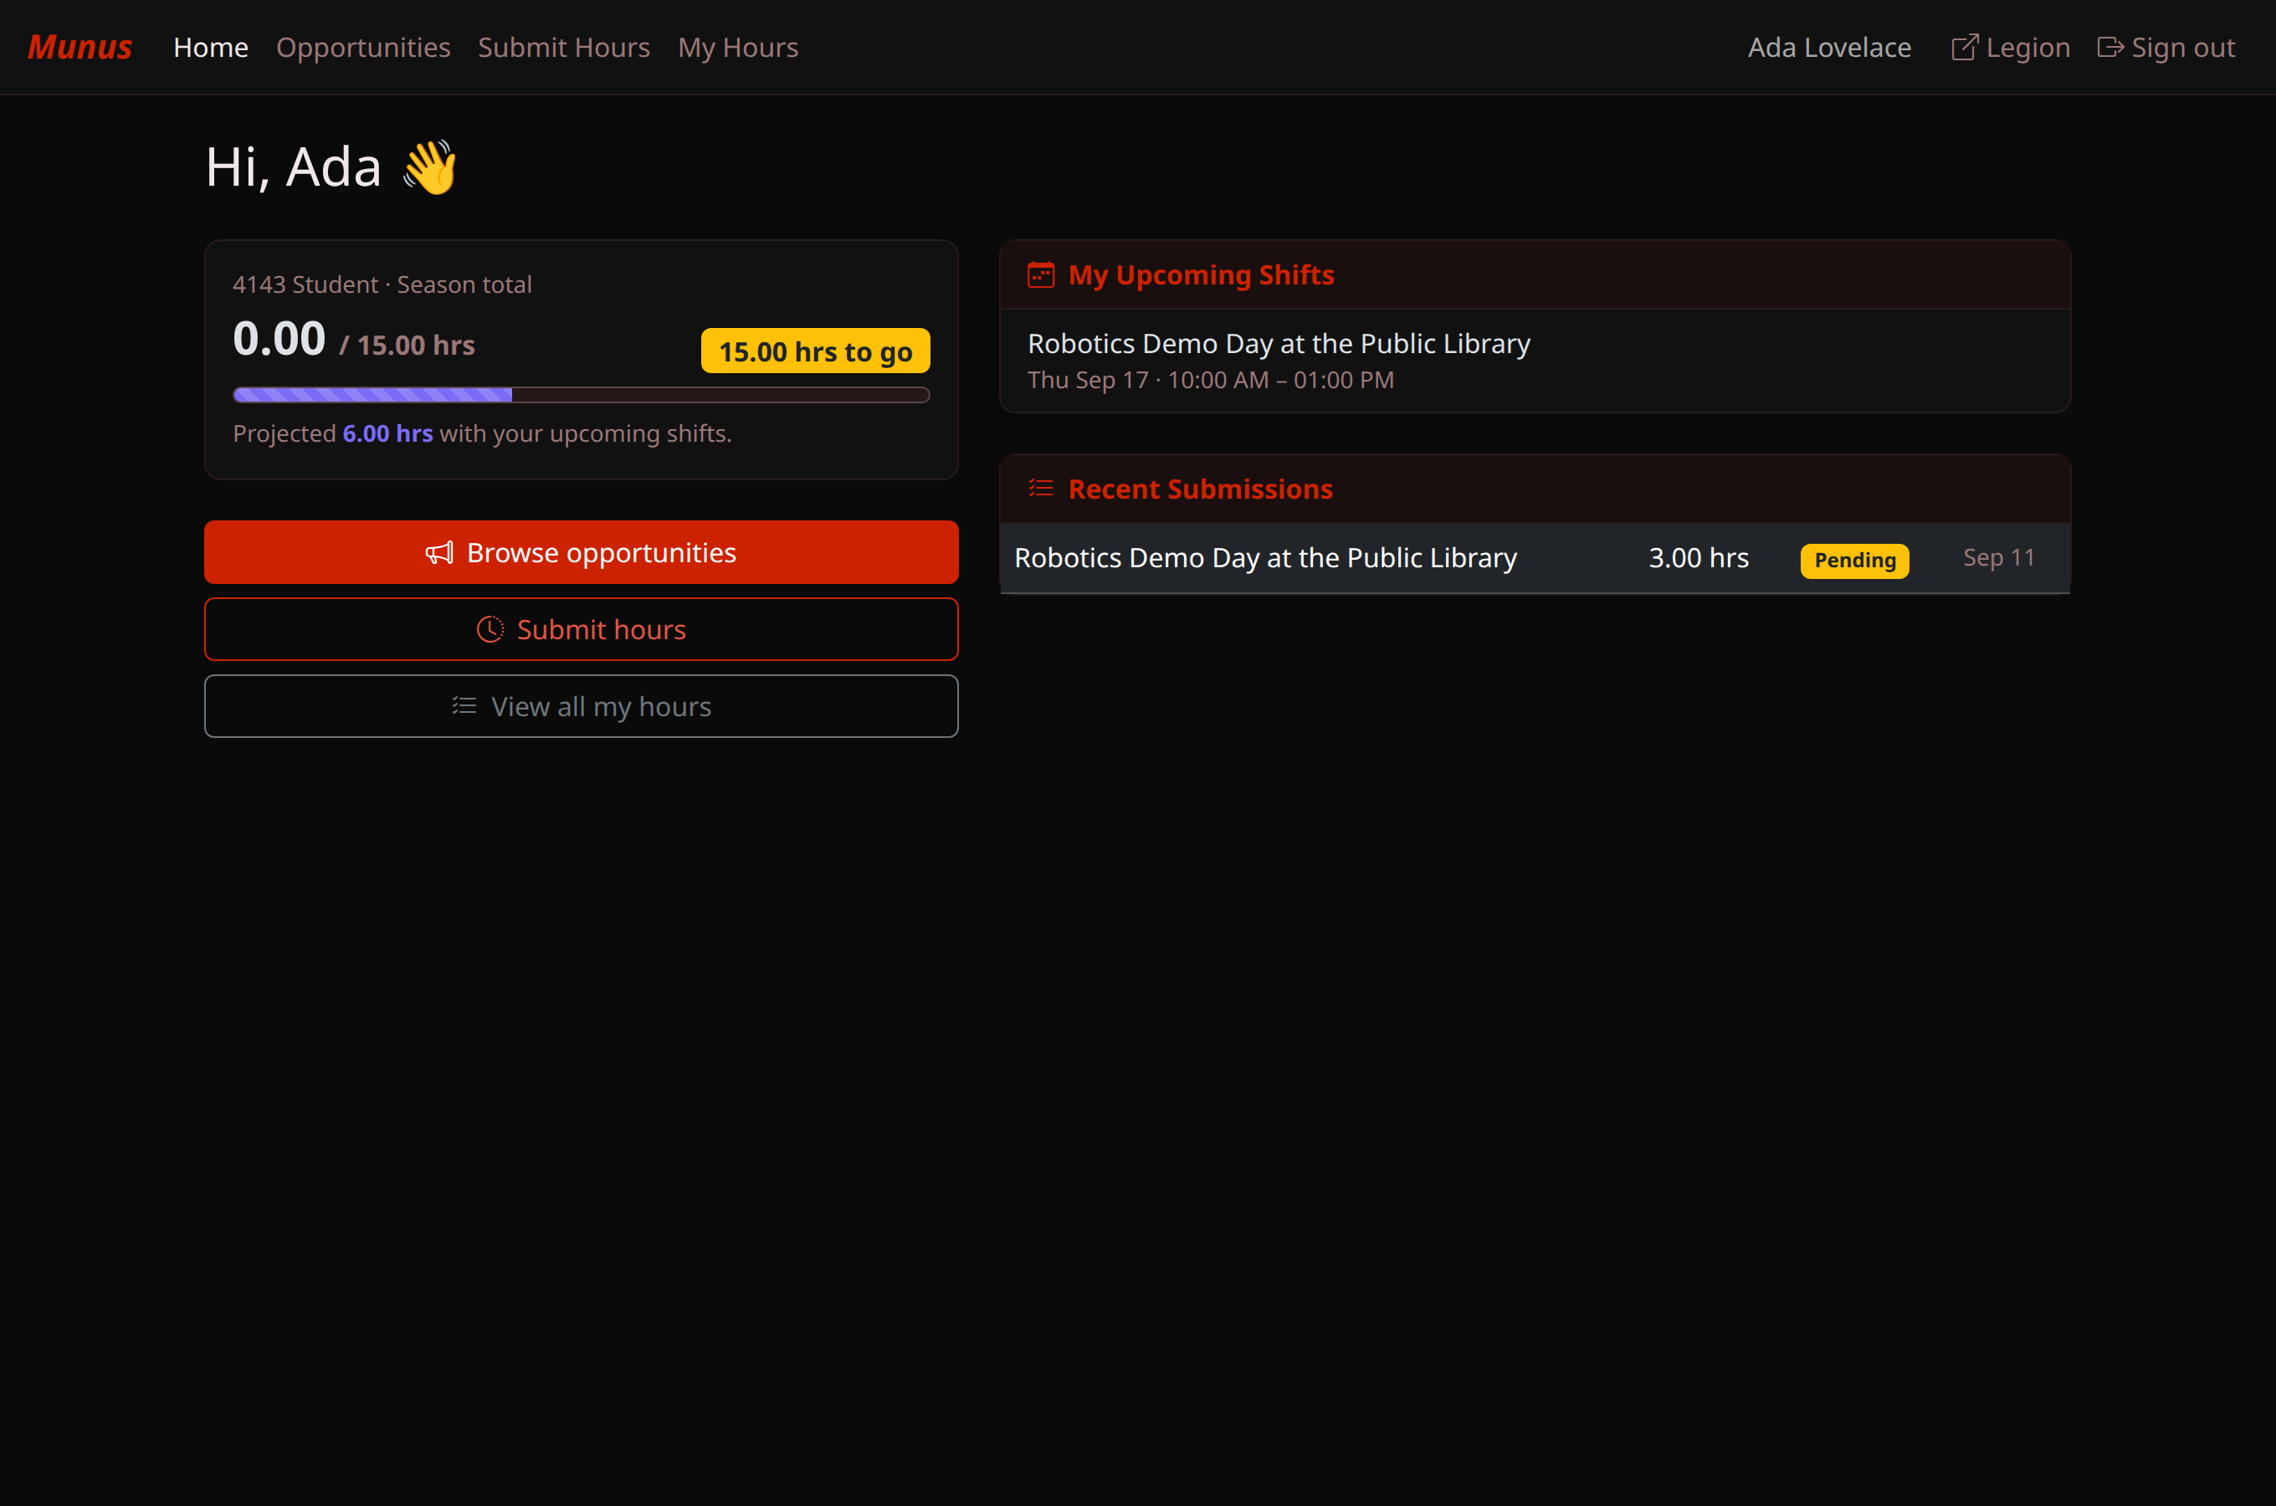Image resolution: width=2276 pixels, height=1506 pixels.
Task: Click the Ada Lovelace user name
Action: [1828, 47]
